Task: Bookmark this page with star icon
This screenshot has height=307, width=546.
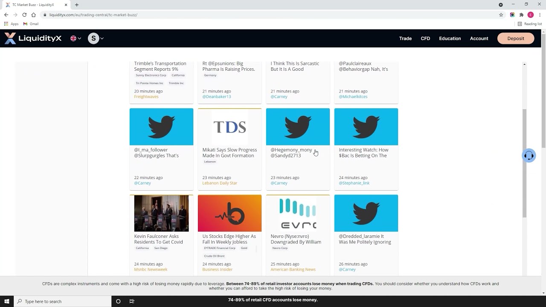Action: coord(501,14)
